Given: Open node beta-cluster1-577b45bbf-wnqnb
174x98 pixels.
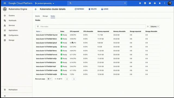Looking at the screenshot, I should tap(46, 70).
